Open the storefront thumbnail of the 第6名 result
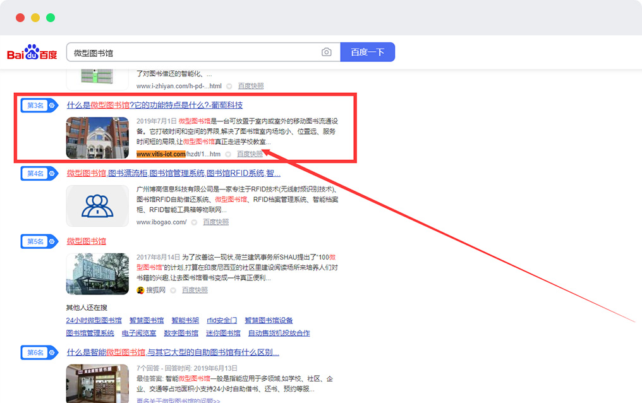The image size is (642, 403). pos(97,384)
